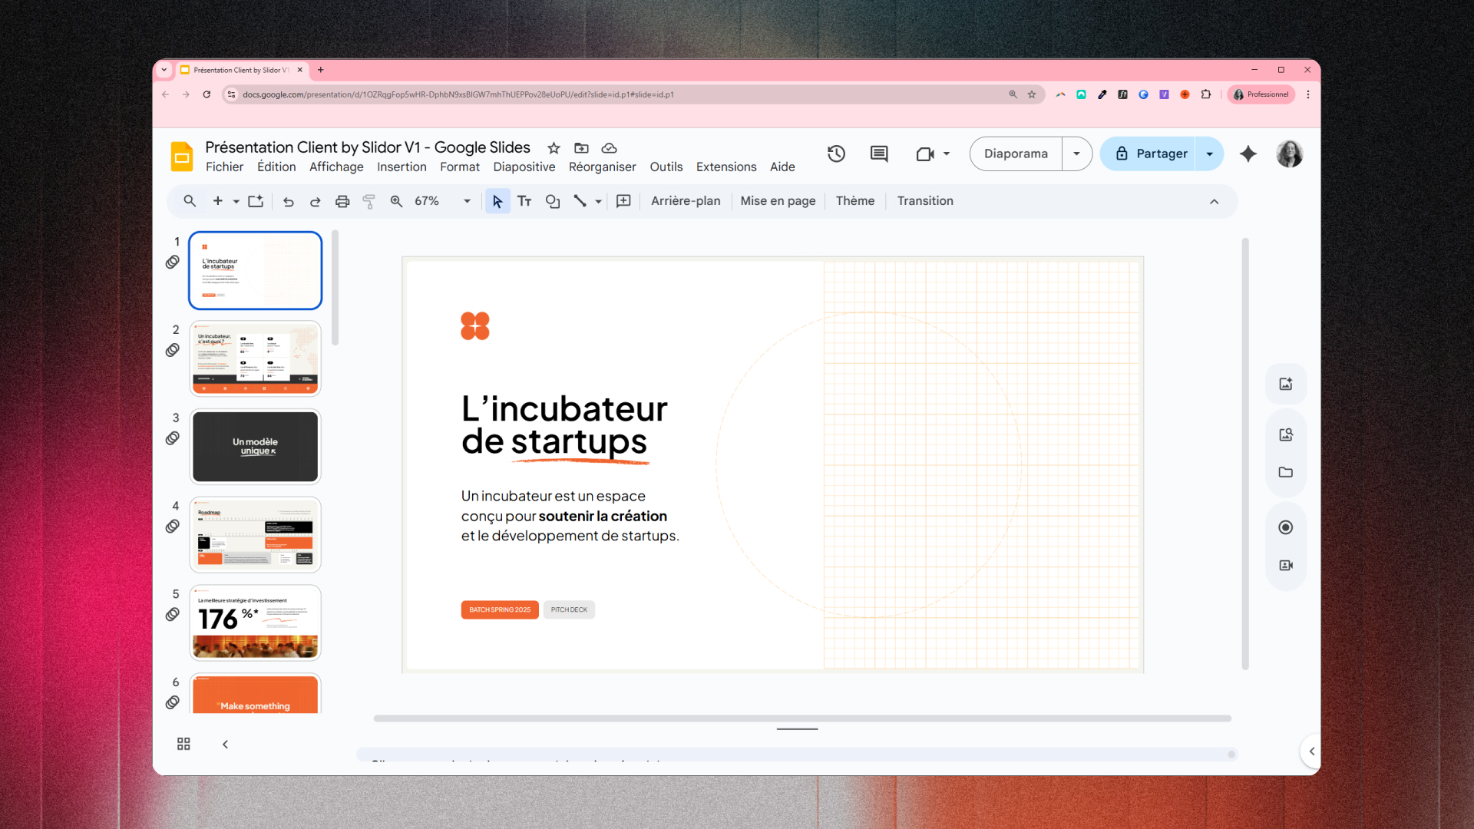Open the Insertion menu
1474x829 pixels.
[x=402, y=167]
